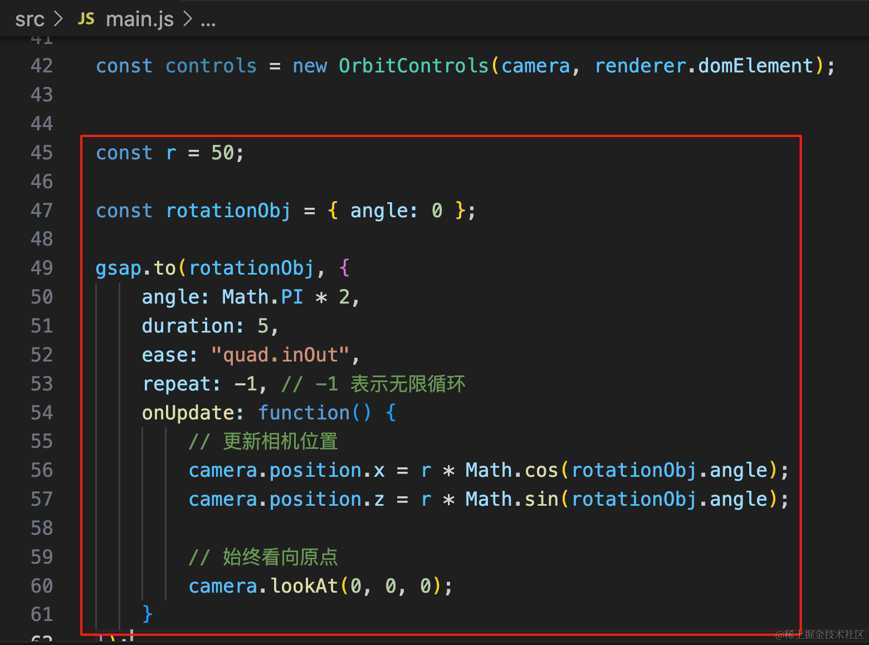Click the "quad.inOut" string value
This screenshot has width=869, height=645.
(x=280, y=355)
